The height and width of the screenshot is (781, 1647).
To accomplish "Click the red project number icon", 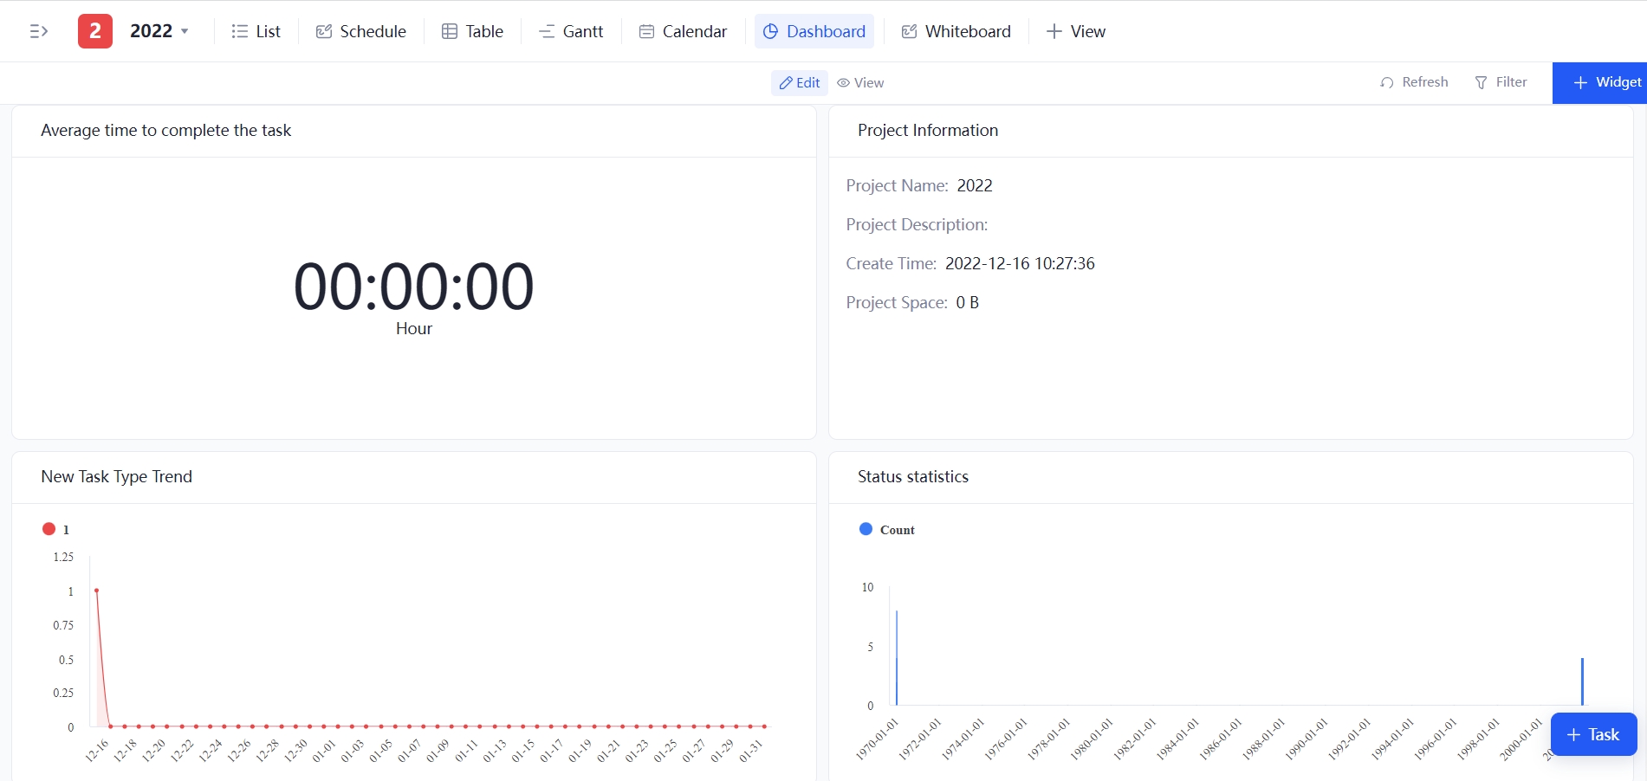I will point(95,30).
